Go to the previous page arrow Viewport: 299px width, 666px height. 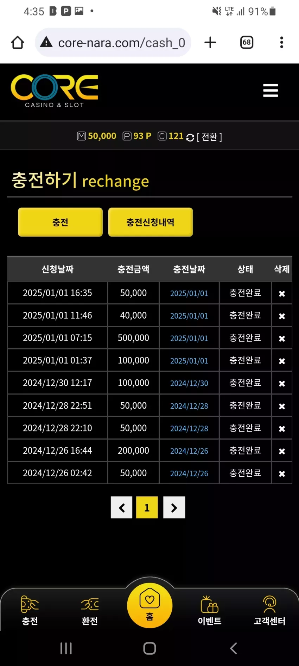[x=121, y=508]
